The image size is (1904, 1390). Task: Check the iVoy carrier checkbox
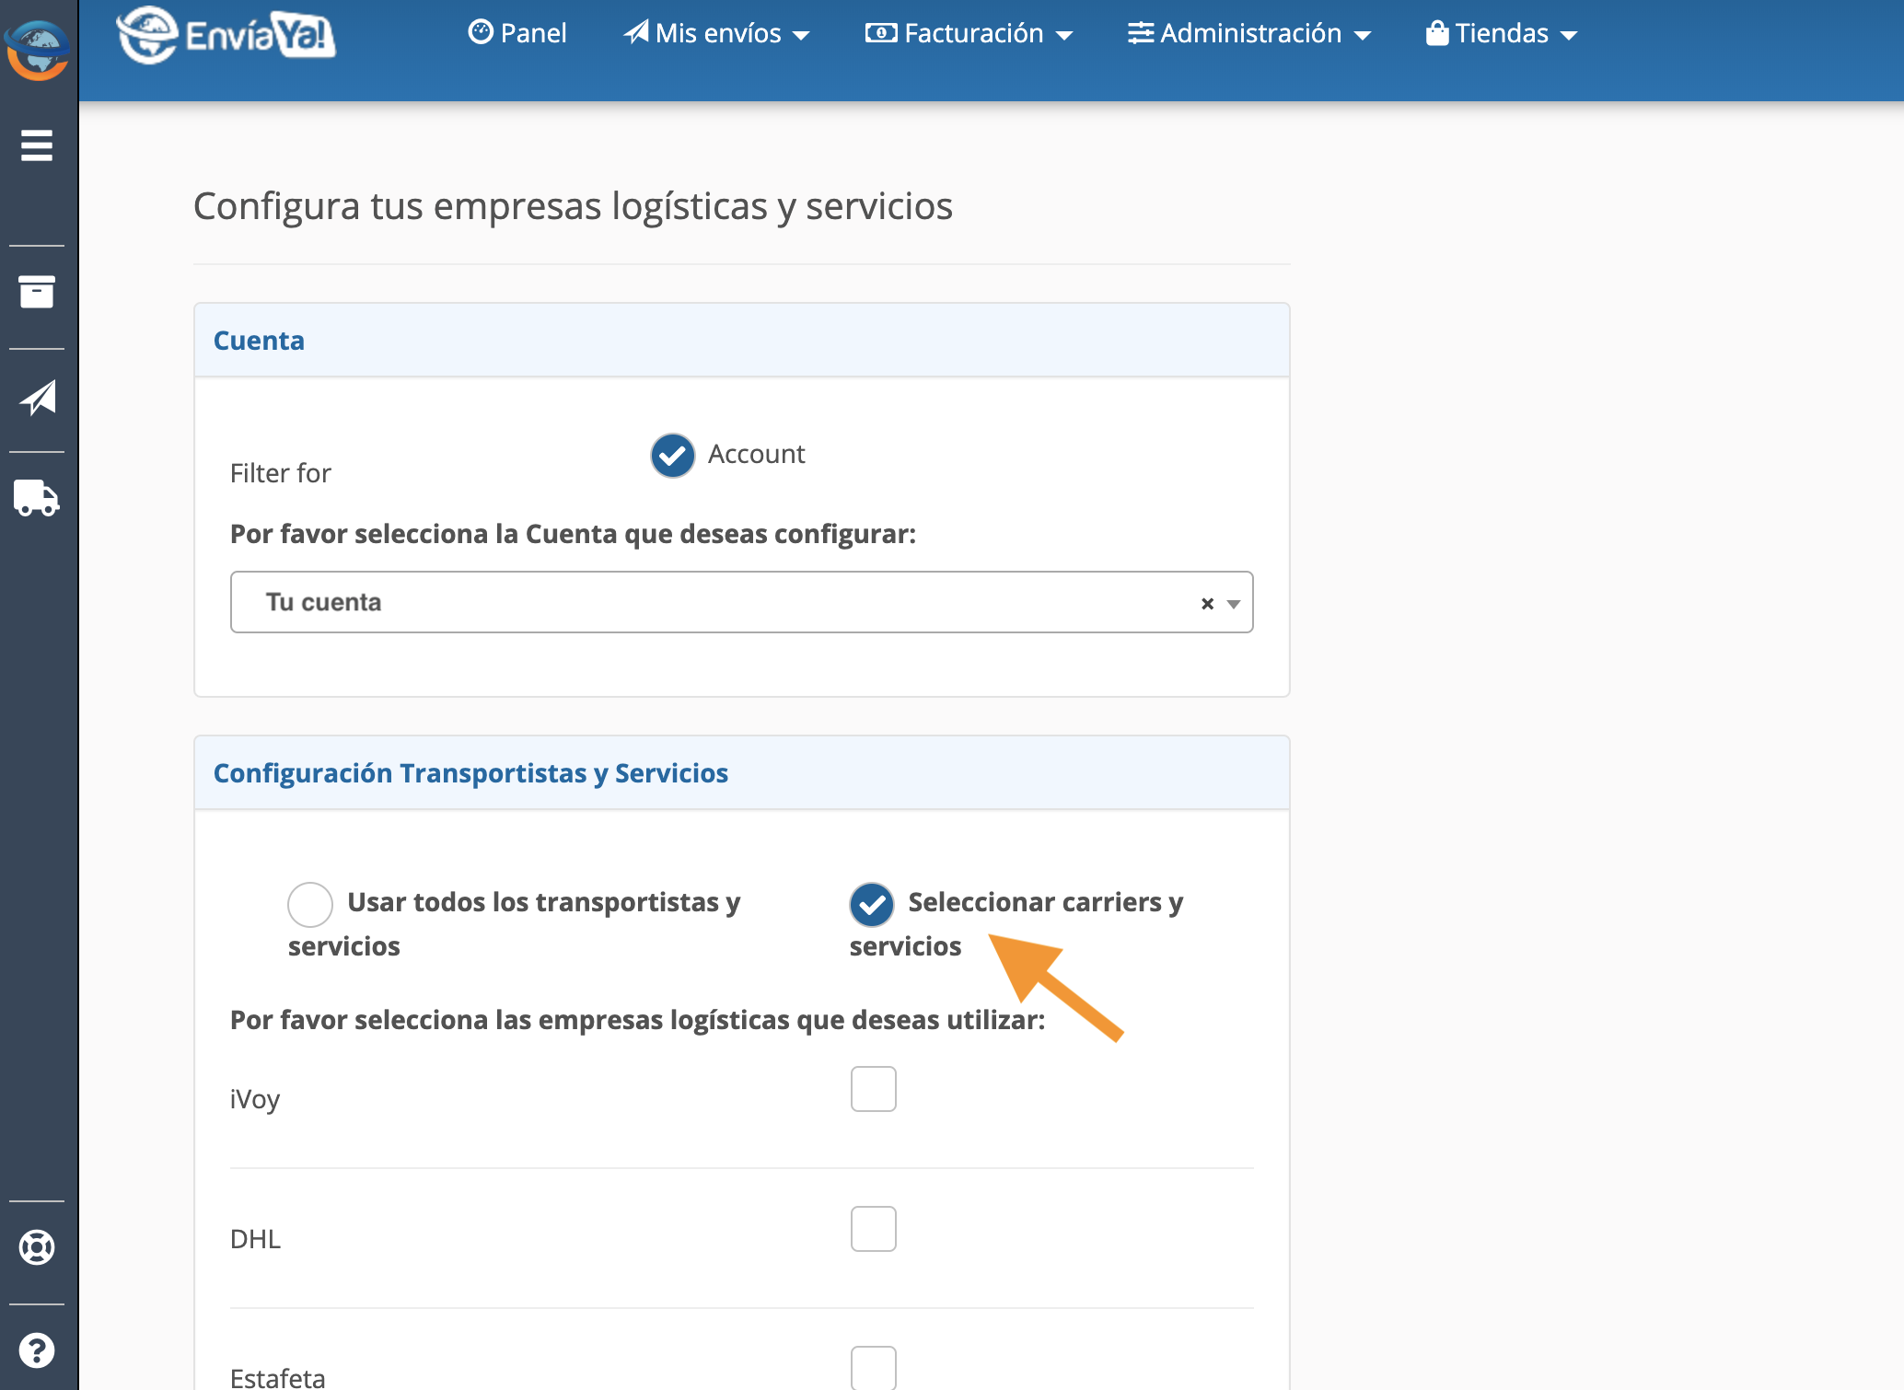point(873,1089)
